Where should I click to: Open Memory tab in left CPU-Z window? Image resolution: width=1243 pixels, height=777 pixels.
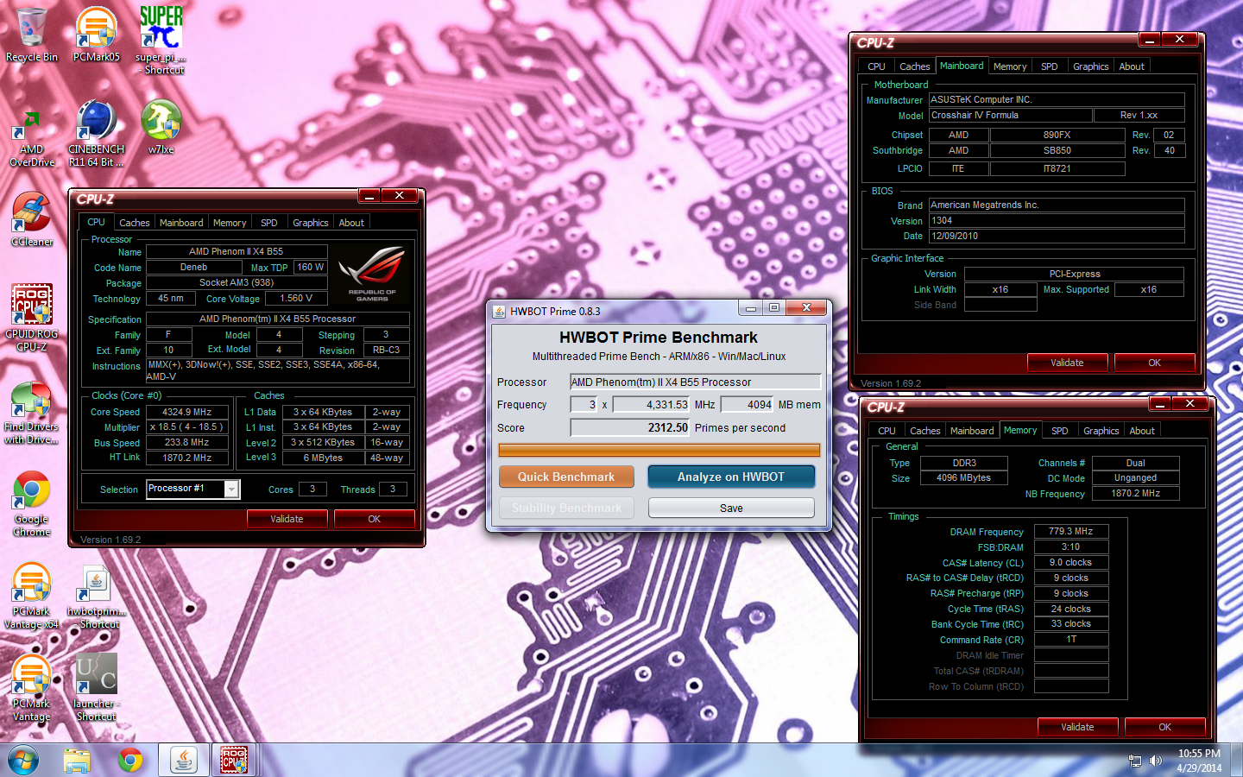click(230, 223)
